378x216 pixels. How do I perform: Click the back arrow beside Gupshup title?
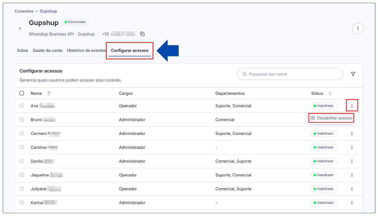click(x=20, y=29)
